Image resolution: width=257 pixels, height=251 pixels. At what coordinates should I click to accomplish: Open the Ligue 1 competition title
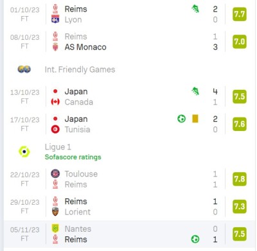pyautogui.click(x=58, y=147)
